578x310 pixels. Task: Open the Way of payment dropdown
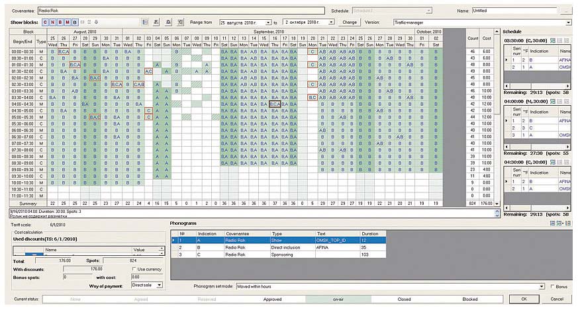(x=160, y=286)
